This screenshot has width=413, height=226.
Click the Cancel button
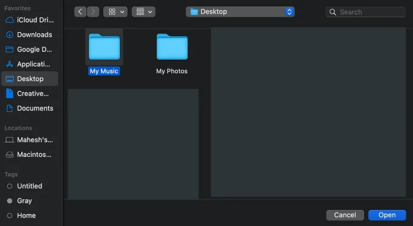coord(345,215)
